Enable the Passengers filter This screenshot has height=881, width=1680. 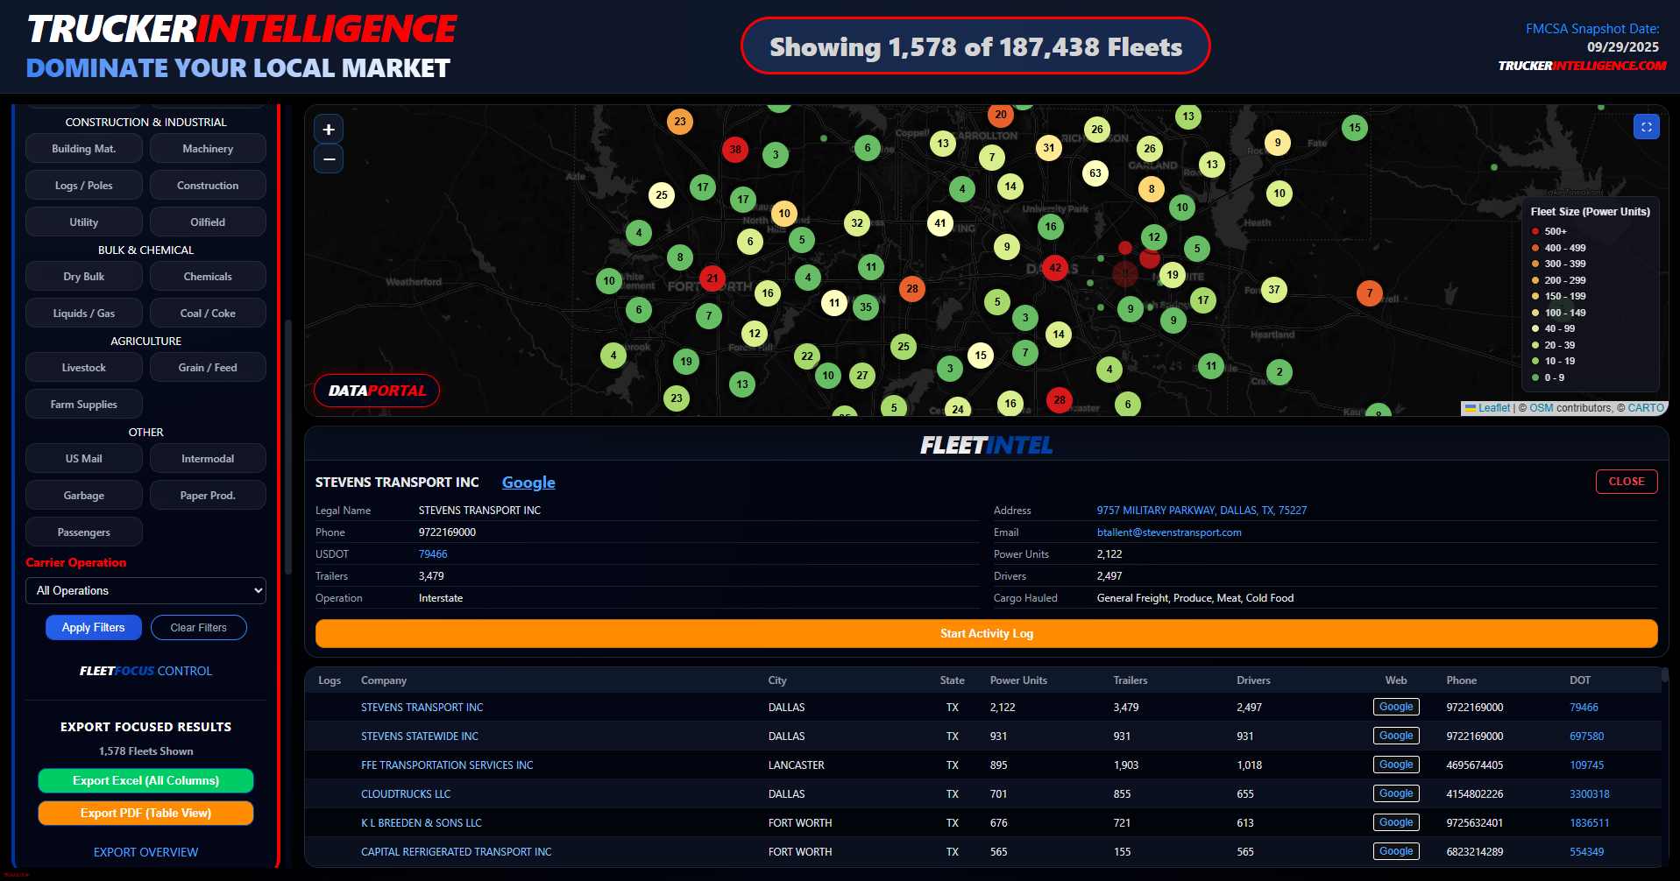point(83,532)
